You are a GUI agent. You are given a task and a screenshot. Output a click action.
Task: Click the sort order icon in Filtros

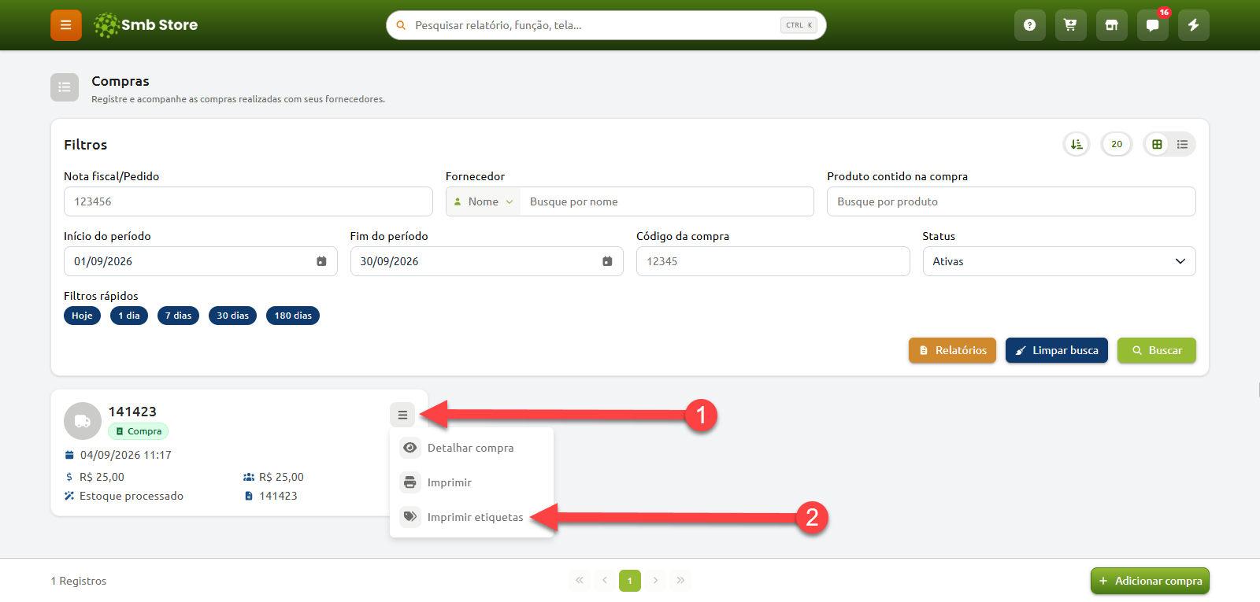[x=1077, y=144]
